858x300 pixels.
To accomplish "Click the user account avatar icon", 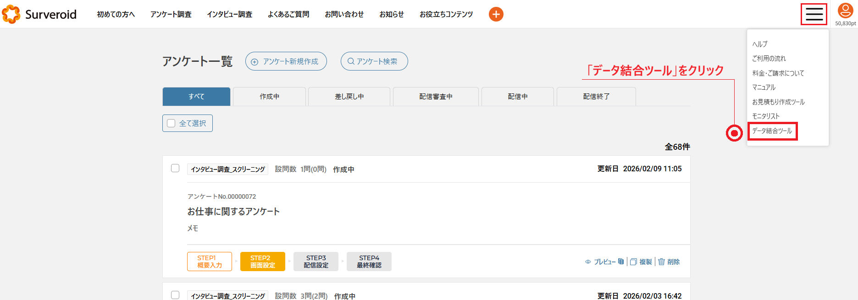I will click(845, 11).
